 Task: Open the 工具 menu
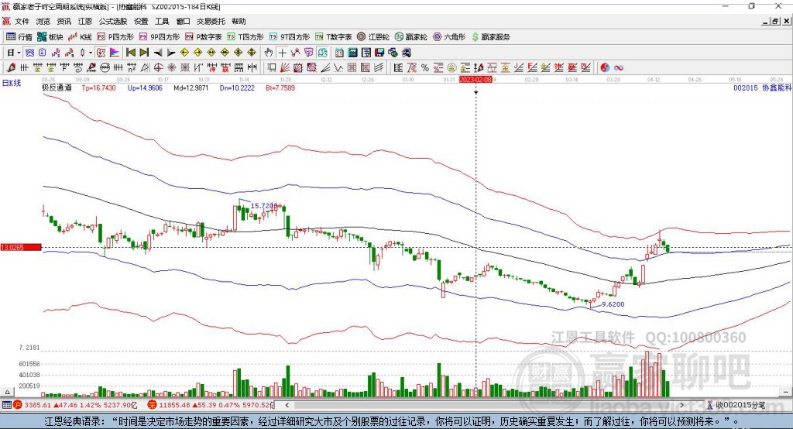click(x=162, y=21)
